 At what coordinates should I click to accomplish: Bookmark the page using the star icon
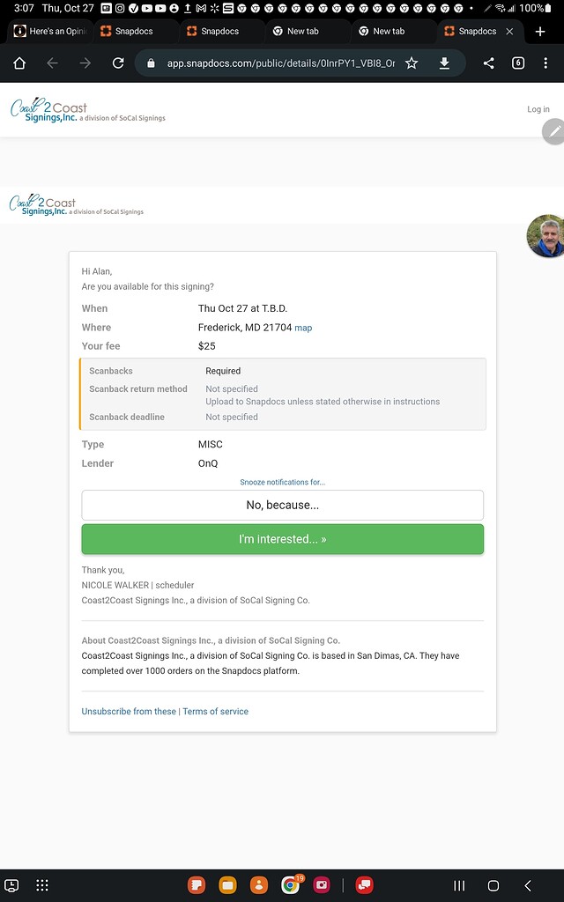point(411,63)
